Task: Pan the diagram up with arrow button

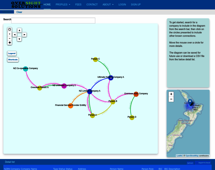Action: pyautogui.click(x=19, y=30)
